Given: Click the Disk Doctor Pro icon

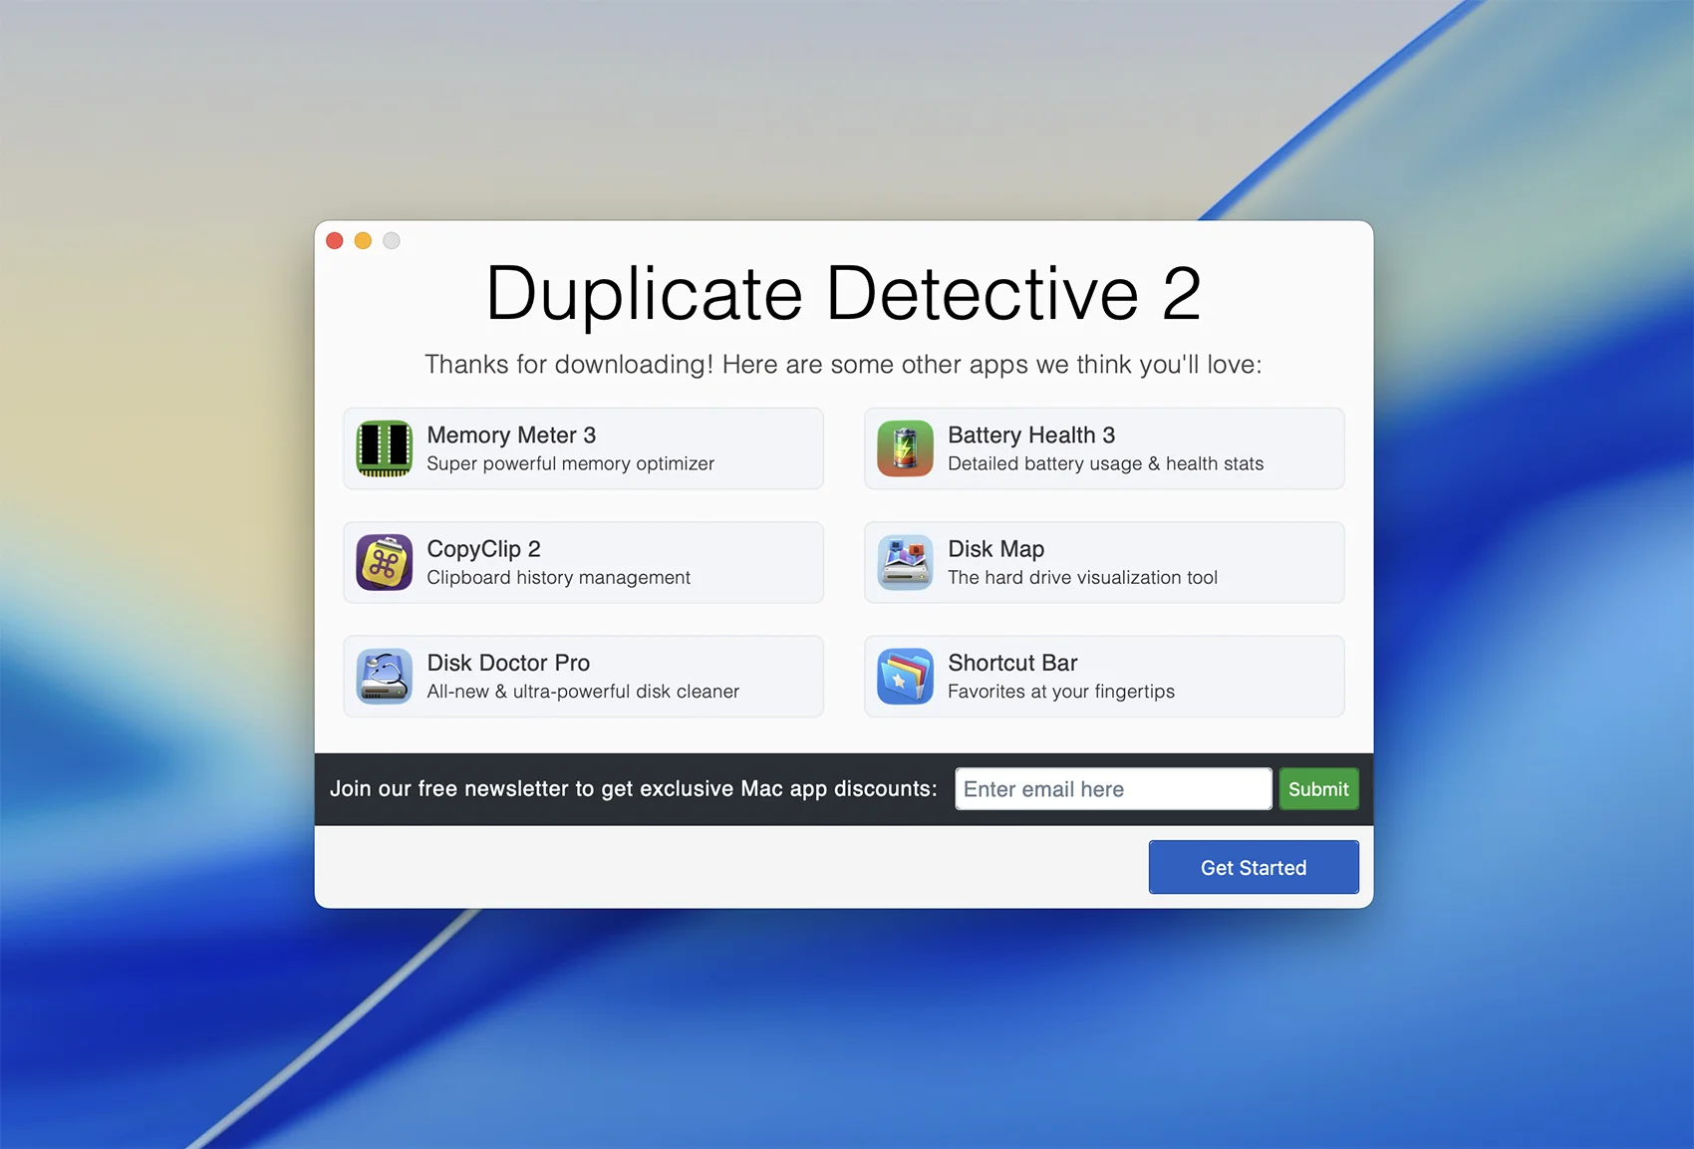Looking at the screenshot, I should coord(385,677).
